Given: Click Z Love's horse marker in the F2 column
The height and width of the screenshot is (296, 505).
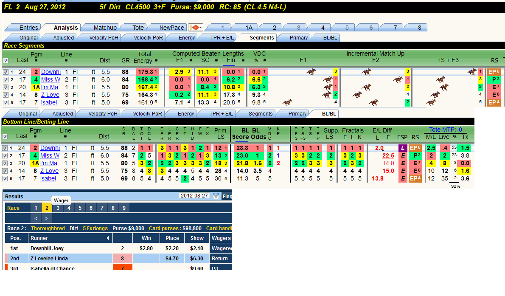Looking at the screenshot, I should point(357,95).
